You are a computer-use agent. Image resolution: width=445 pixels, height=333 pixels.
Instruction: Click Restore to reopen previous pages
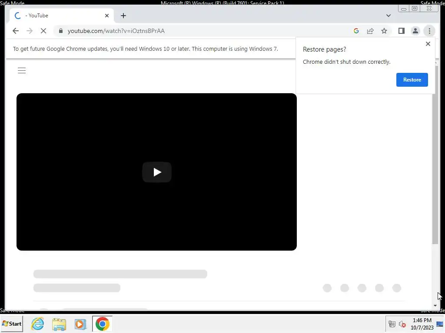412,80
